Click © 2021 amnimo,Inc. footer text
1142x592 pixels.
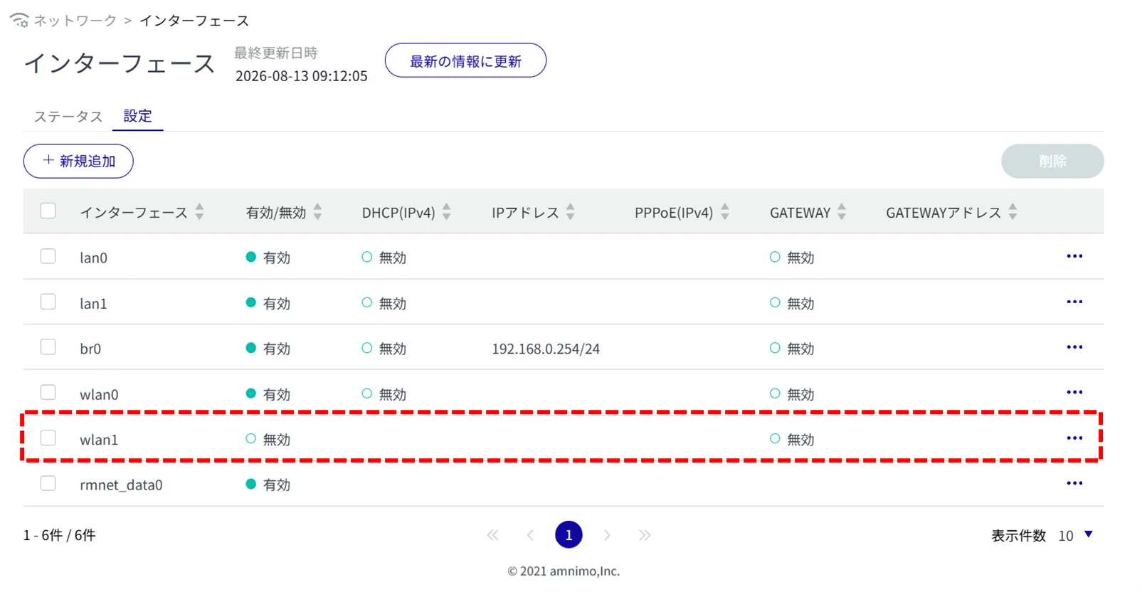[x=564, y=571]
